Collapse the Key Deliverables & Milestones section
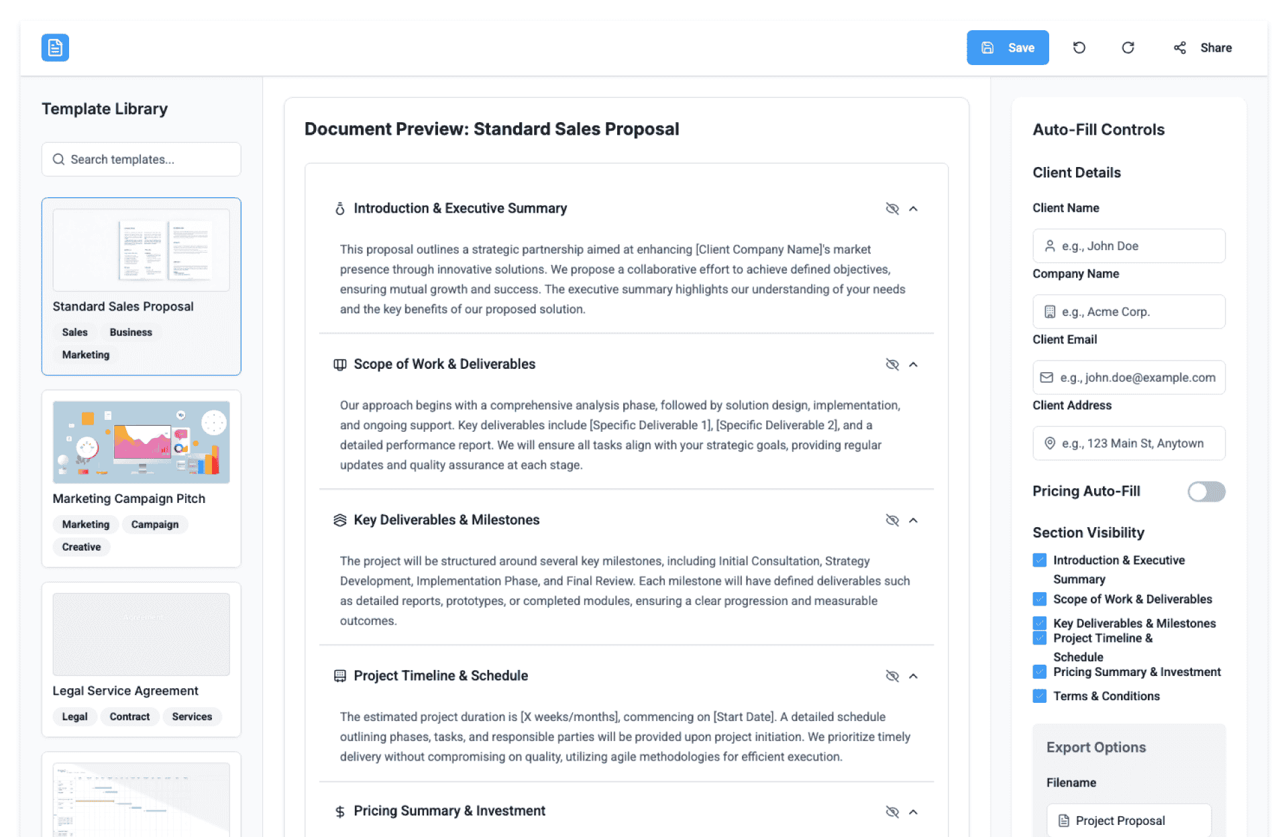The height and width of the screenshot is (837, 1288). pos(913,520)
